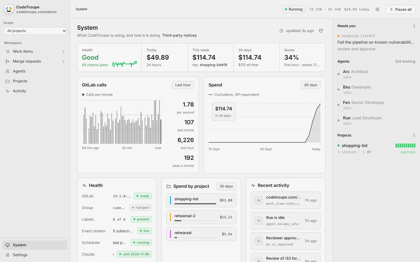Screen dimensions: 420x262
Task: Click the Merge requests branch icon
Action: pyautogui.click(x=8, y=61)
